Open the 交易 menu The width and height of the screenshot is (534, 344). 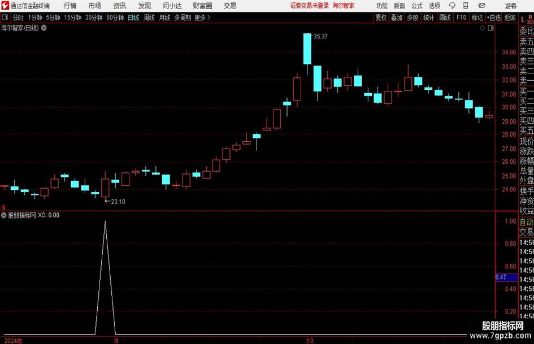point(230,6)
